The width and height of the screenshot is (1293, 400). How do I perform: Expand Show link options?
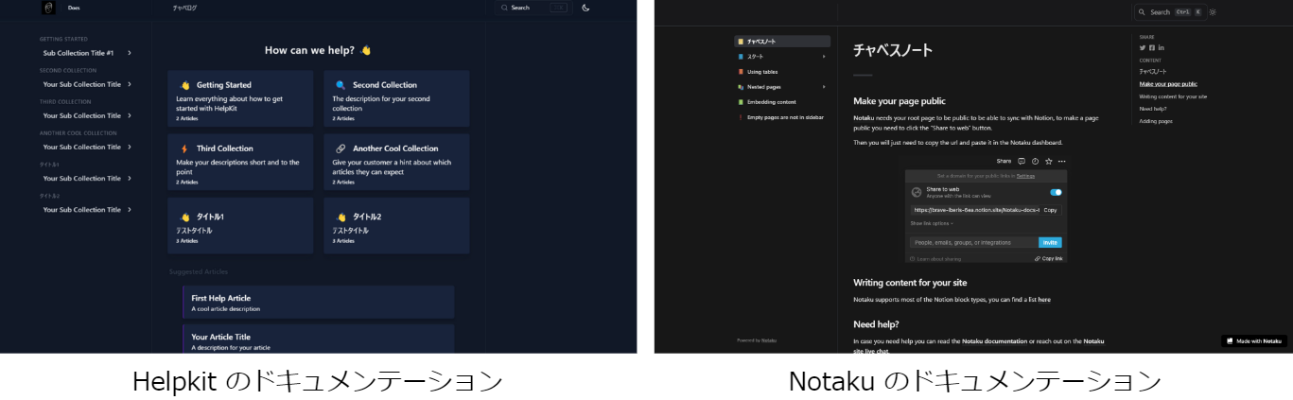point(932,223)
